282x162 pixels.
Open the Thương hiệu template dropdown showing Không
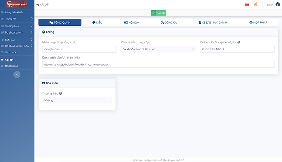(x=77, y=100)
